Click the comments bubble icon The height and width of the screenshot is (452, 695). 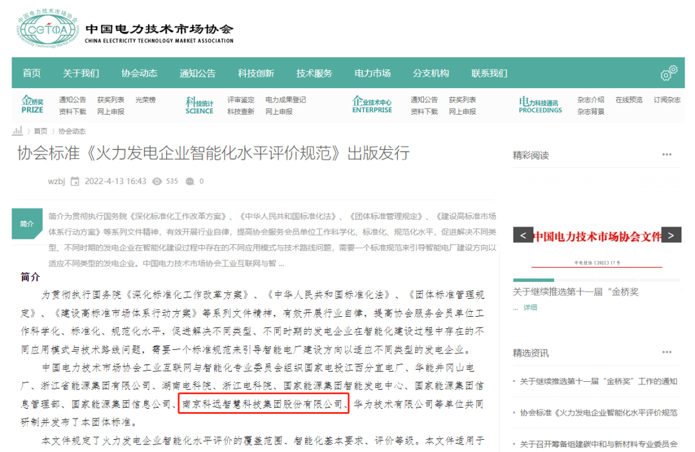coord(190,182)
